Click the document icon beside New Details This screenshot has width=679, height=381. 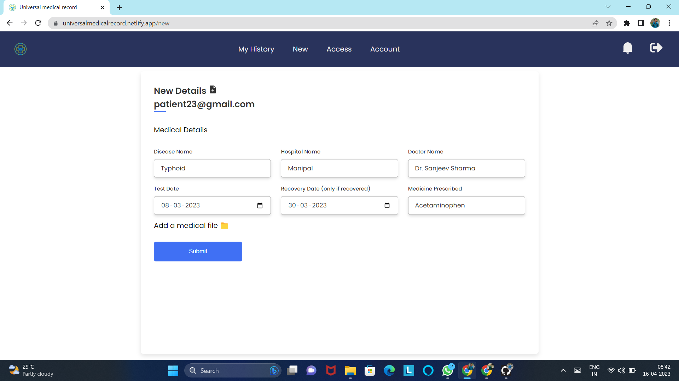click(213, 89)
